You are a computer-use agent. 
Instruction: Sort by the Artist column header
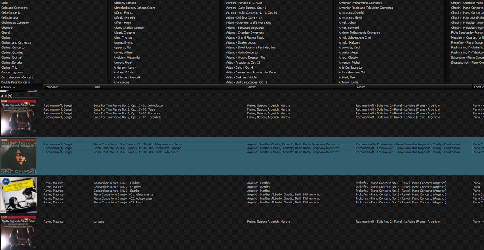(301, 87)
